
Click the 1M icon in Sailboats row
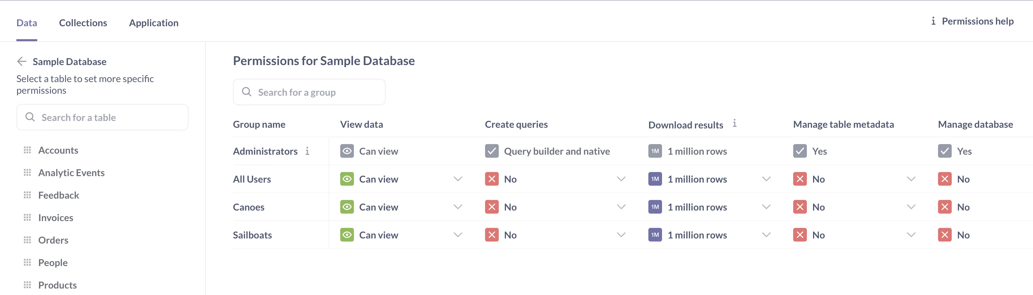coord(655,235)
